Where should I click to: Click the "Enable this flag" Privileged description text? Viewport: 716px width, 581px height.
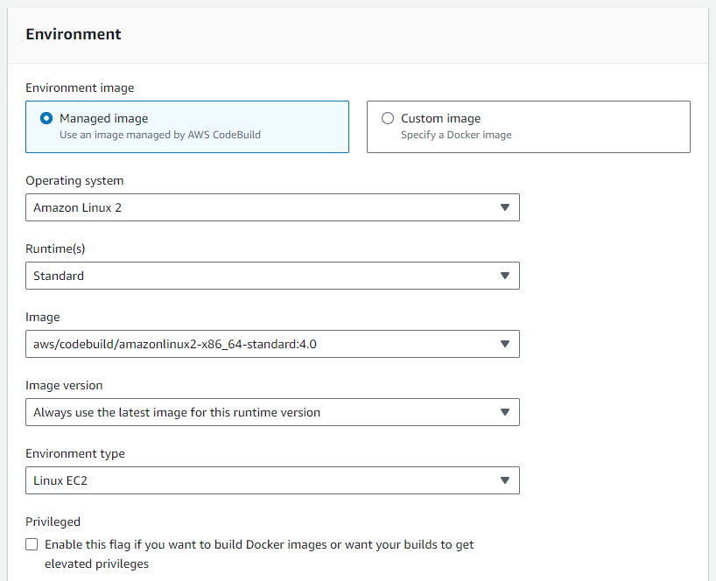[258, 544]
